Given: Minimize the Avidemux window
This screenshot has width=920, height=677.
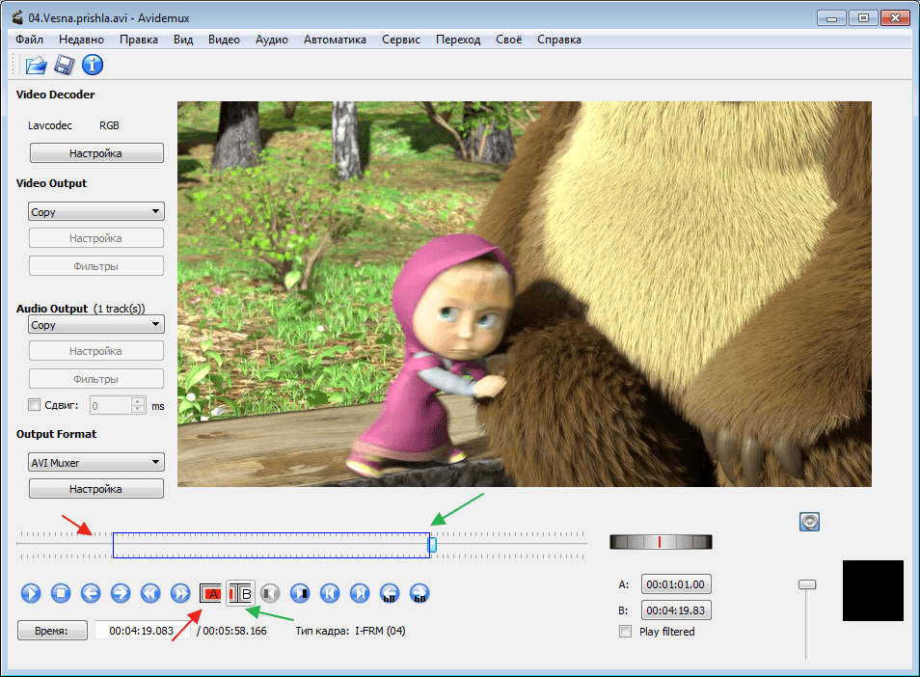Looking at the screenshot, I should [x=831, y=18].
